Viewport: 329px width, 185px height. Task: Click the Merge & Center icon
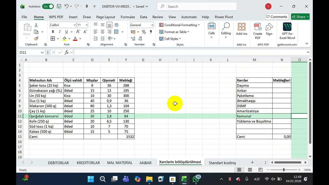point(116,32)
